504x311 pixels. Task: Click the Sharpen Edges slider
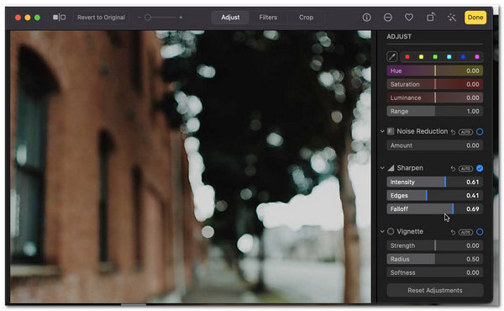(435, 196)
